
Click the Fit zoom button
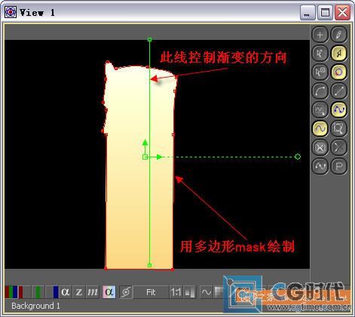click(151, 292)
